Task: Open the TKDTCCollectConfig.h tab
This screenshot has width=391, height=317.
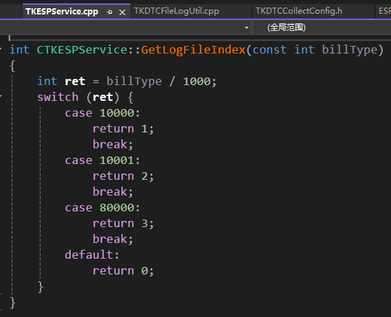Action: click(299, 11)
